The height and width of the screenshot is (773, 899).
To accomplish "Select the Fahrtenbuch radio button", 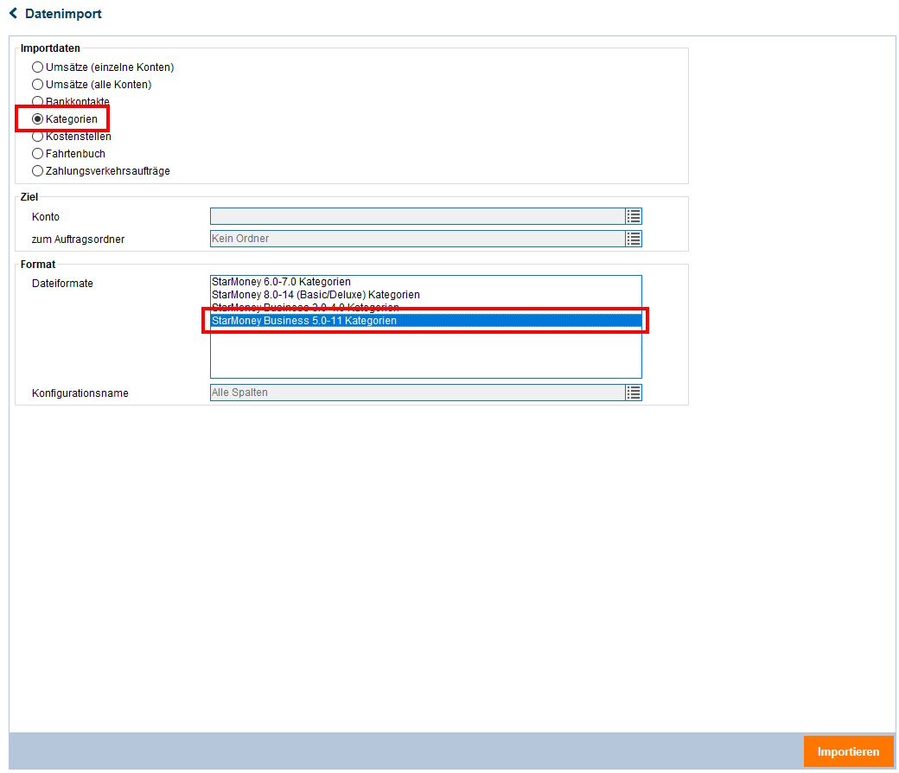I will pos(37,154).
